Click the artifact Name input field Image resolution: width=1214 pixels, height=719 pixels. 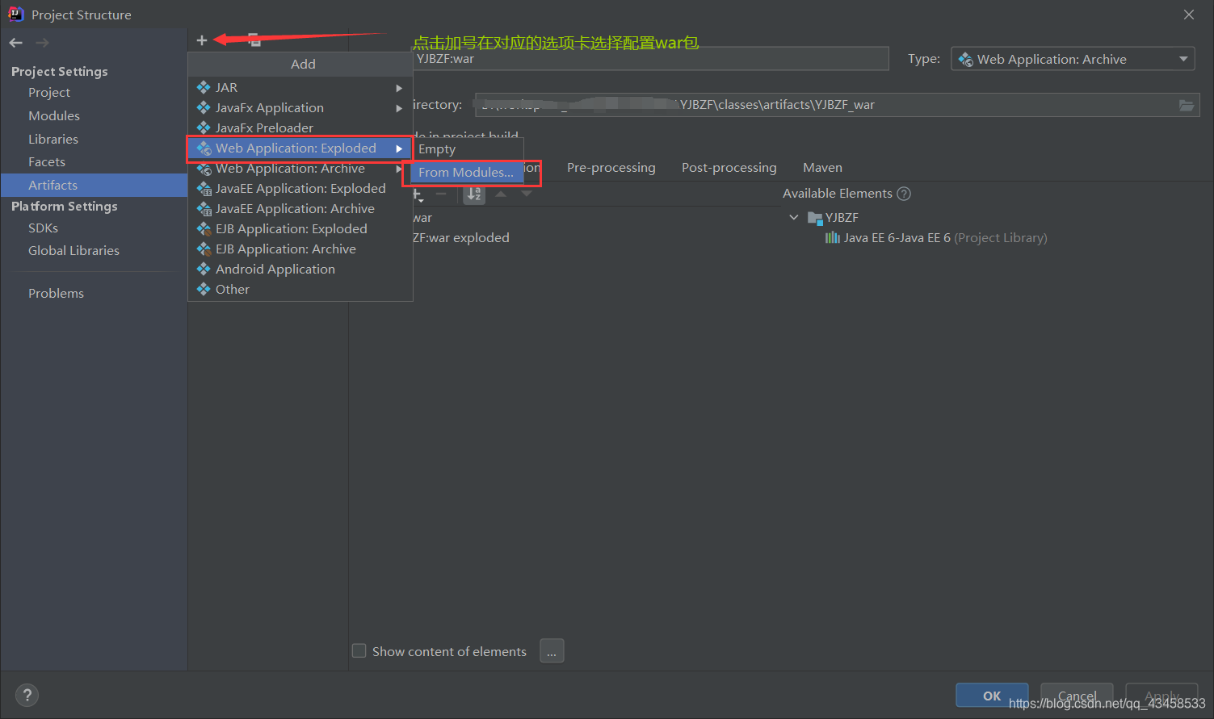650,59
